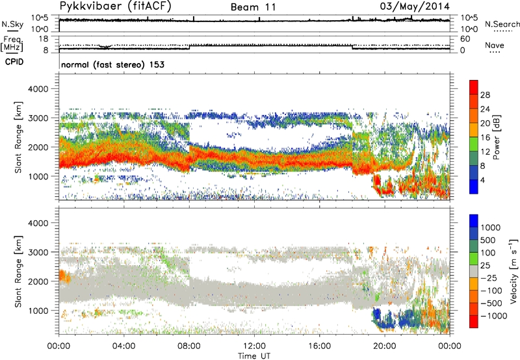
Task: Click the gray band of the velocity colorbar
Action: 474,272
